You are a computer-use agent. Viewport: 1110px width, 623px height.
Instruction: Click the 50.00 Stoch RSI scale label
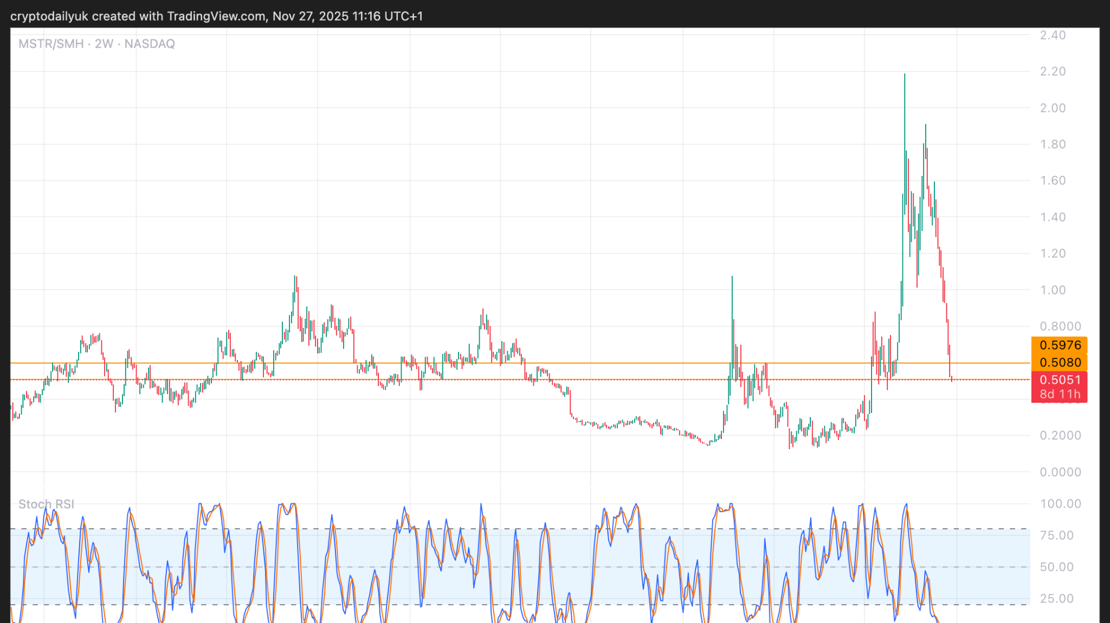tap(1056, 567)
